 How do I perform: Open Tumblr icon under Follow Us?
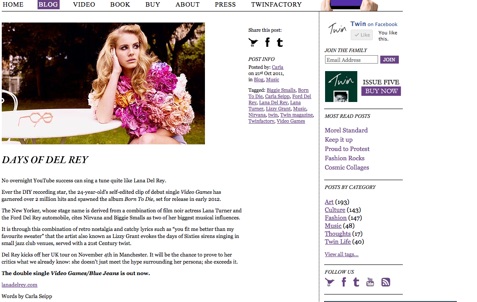[356, 282]
